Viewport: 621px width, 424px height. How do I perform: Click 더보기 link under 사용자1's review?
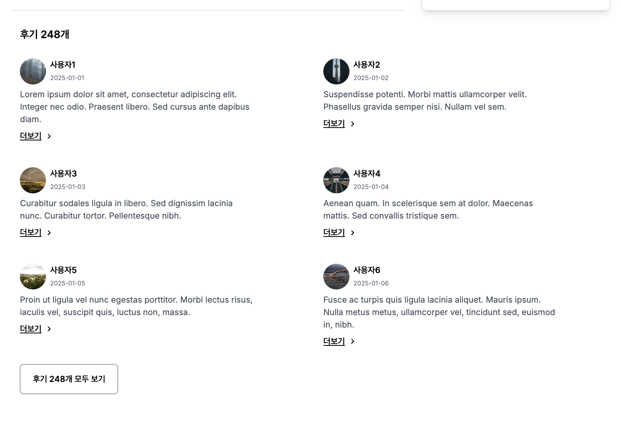click(31, 136)
